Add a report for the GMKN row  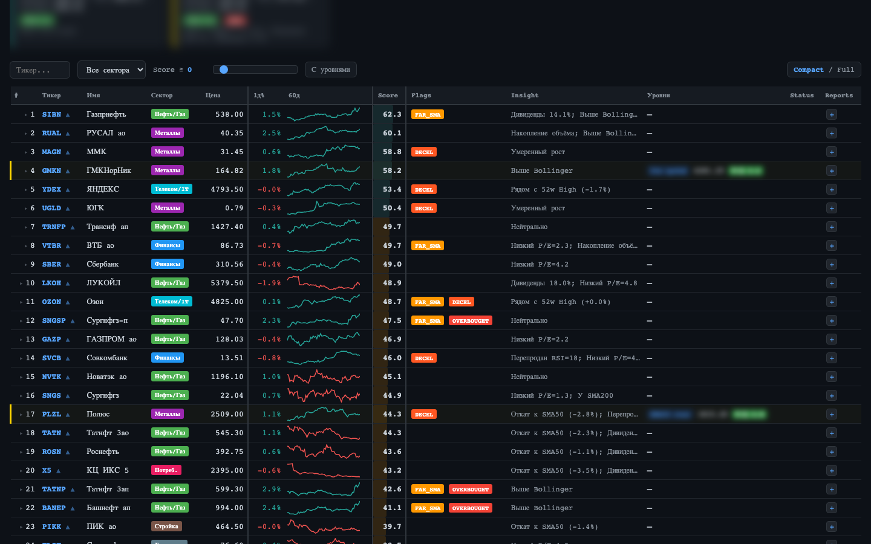[832, 171]
